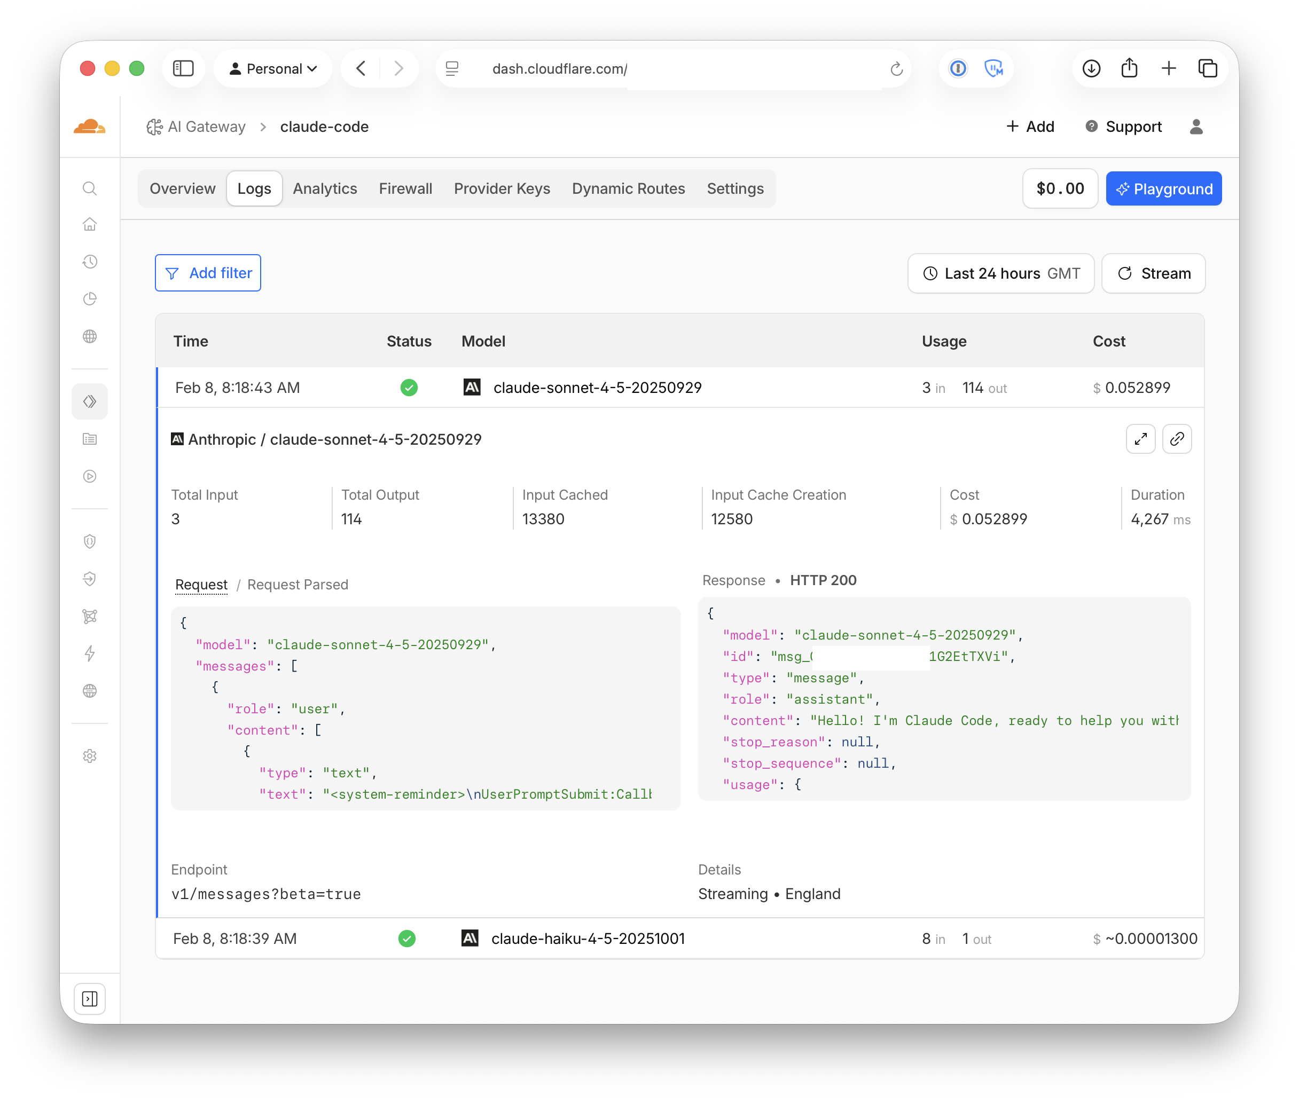The height and width of the screenshot is (1103, 1299).
Task: Click the Cloudflare logo to go home
Action: point(90,127)
